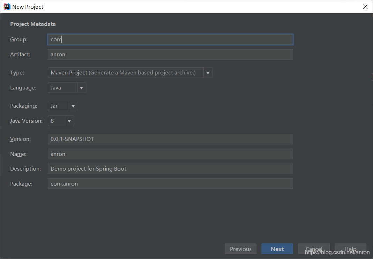This screenshot has width=373, height=259.
Task: Click the Version label
Action: pos(21,139)
